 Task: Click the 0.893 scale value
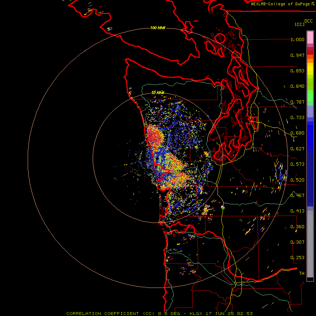point(297,71)
